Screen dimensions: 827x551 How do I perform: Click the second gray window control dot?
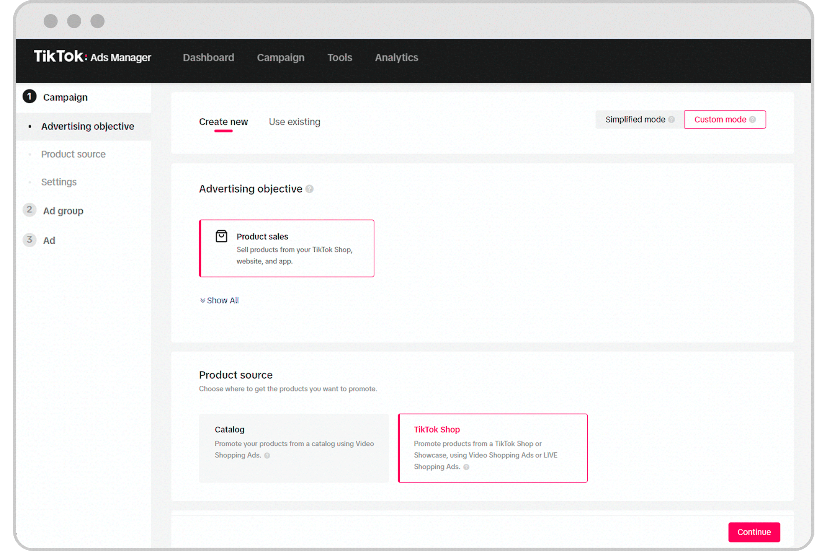74,21
